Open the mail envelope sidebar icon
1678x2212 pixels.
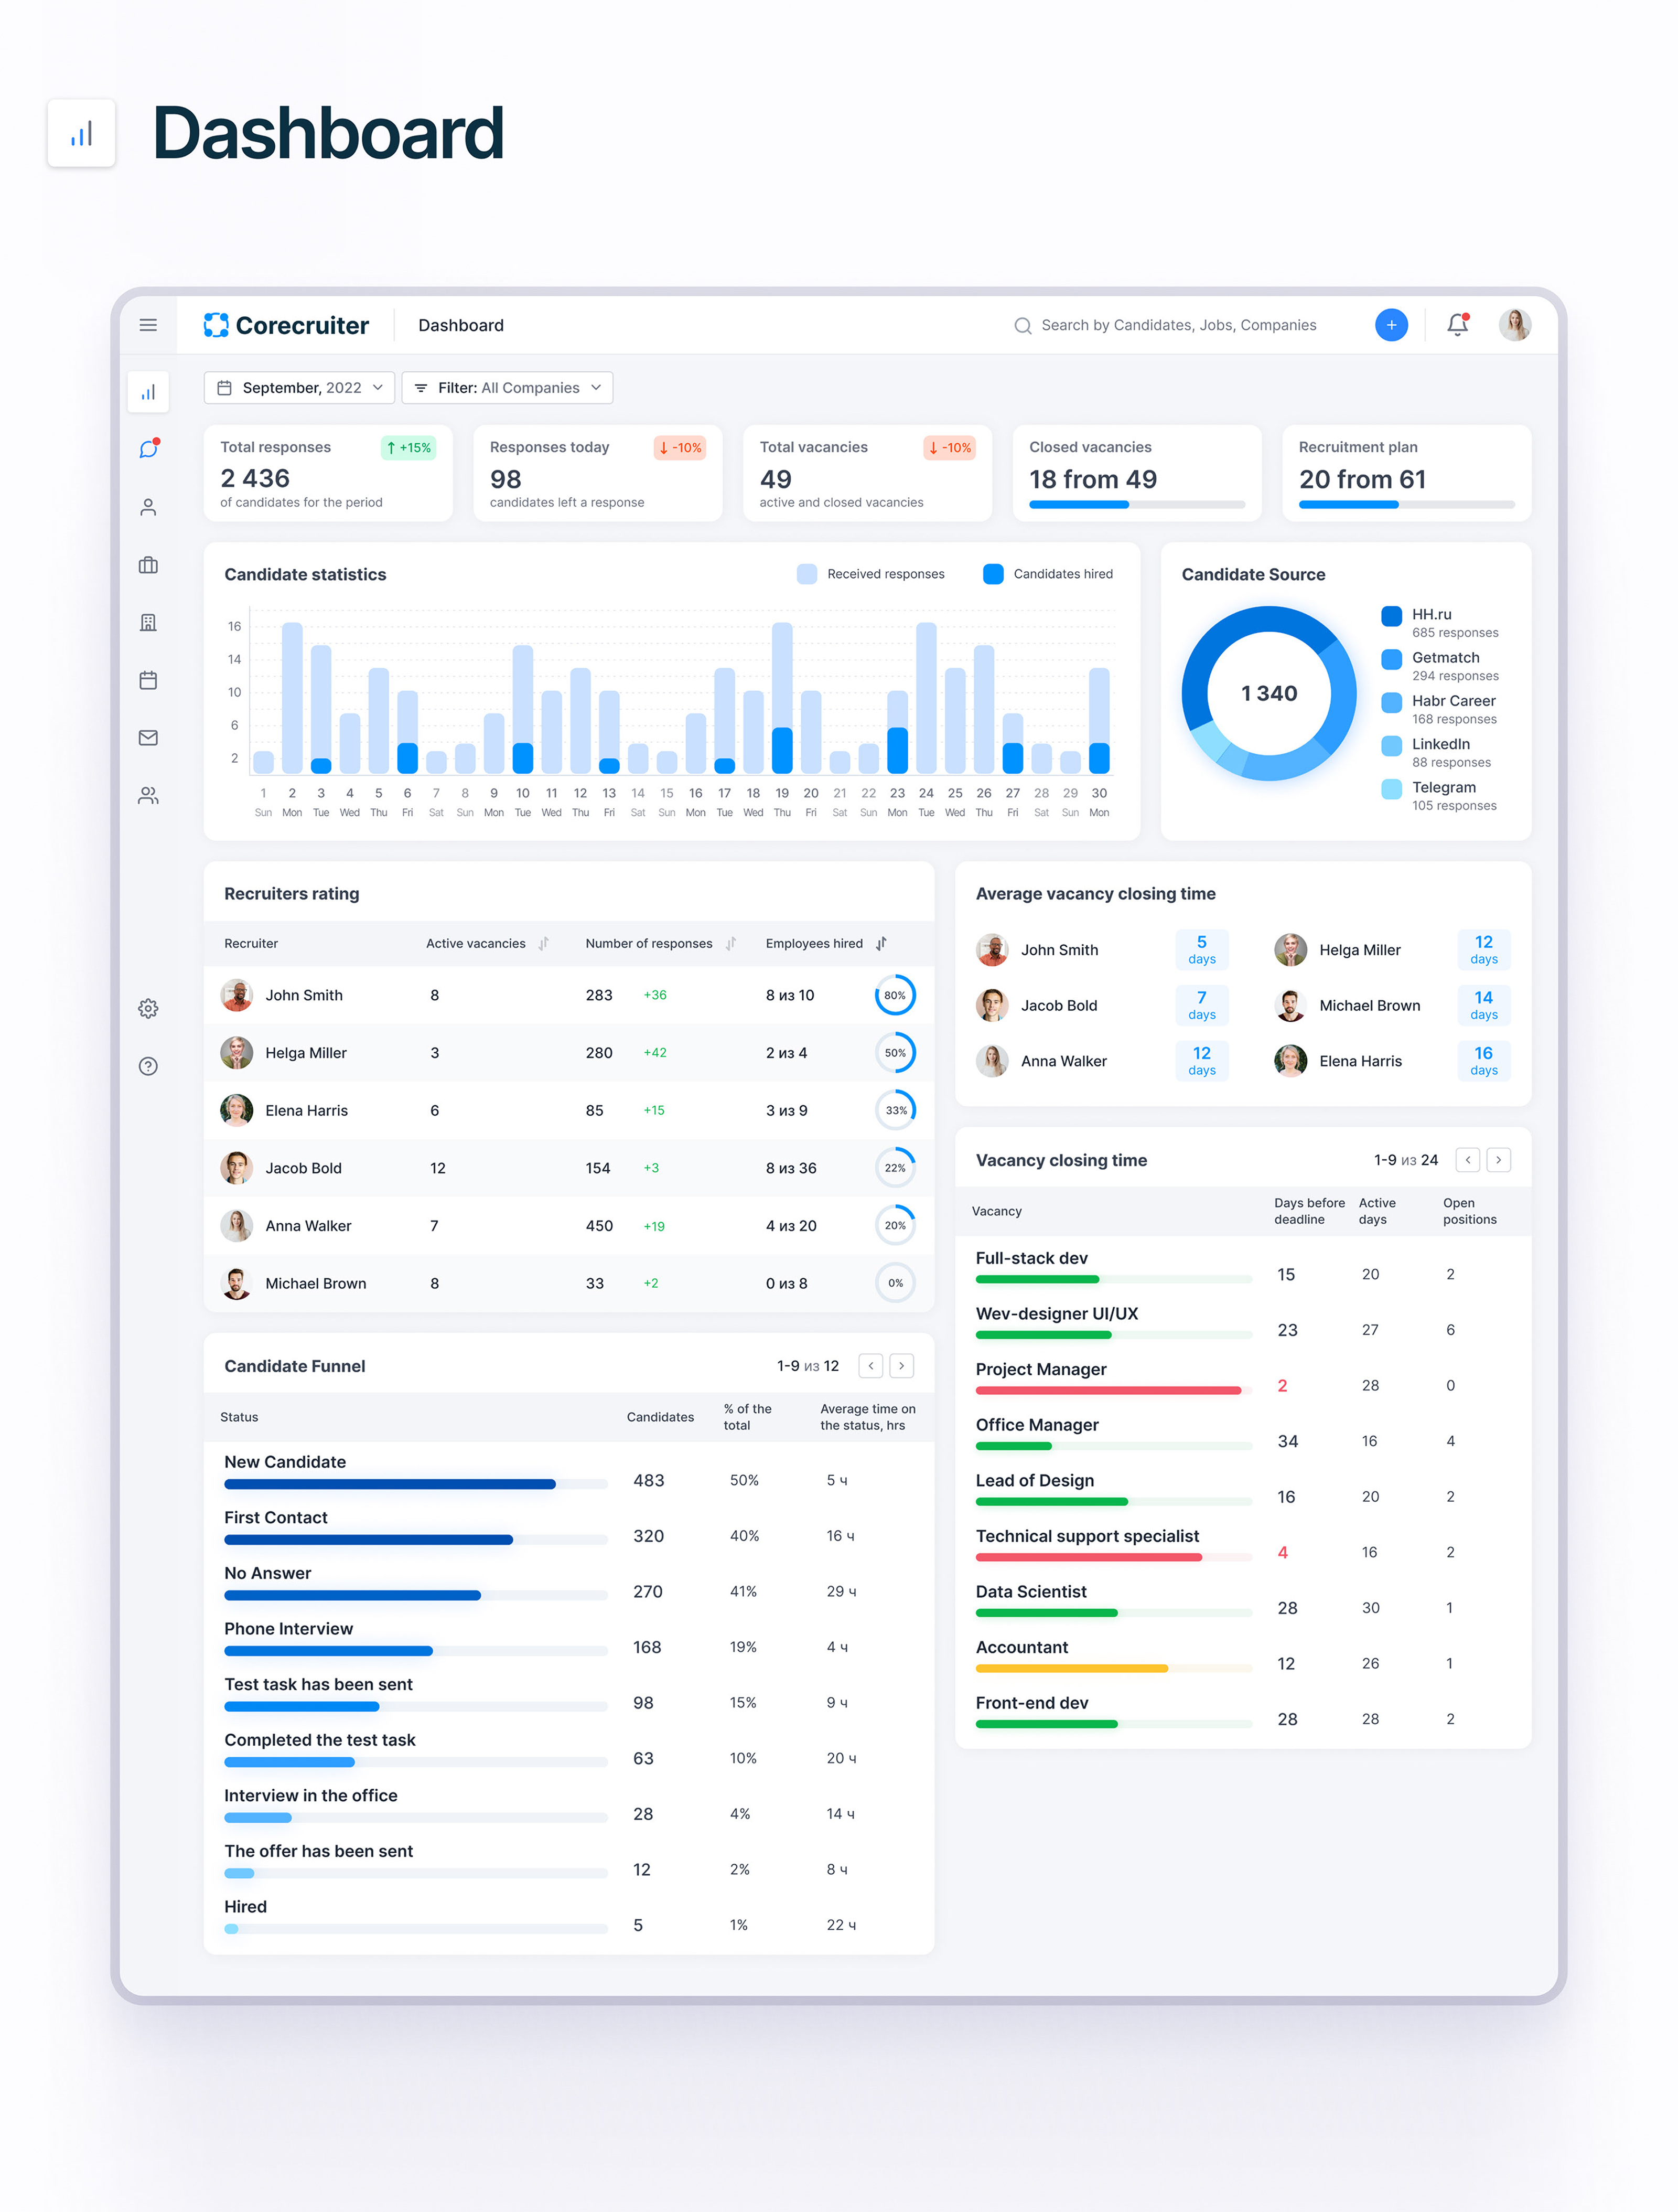pyautogui.click(x=148, y=738)
